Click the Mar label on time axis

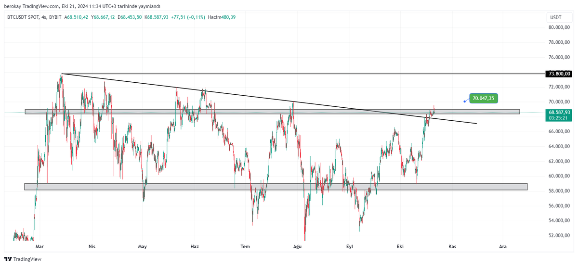pos(40,246)
